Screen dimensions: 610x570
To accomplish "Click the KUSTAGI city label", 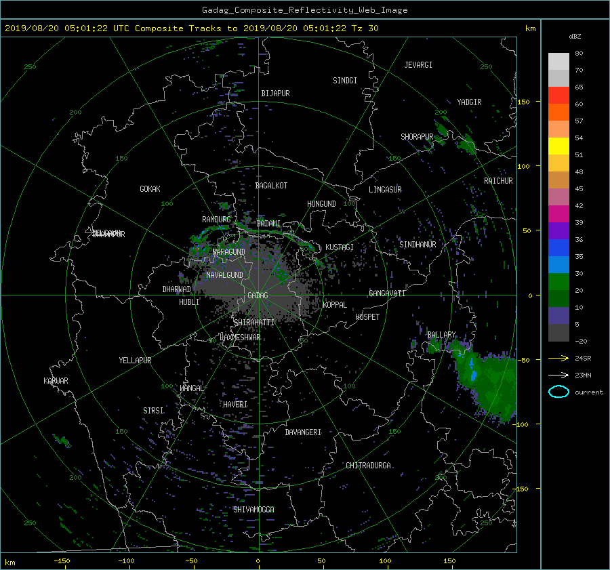I will click(x=340, y=247).
